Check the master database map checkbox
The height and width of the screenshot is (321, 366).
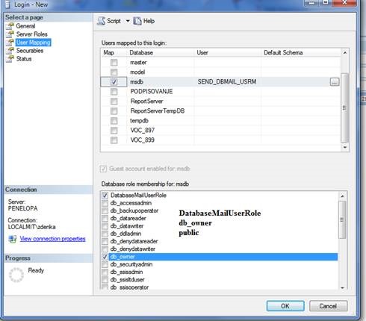click(x=114, y=63)
